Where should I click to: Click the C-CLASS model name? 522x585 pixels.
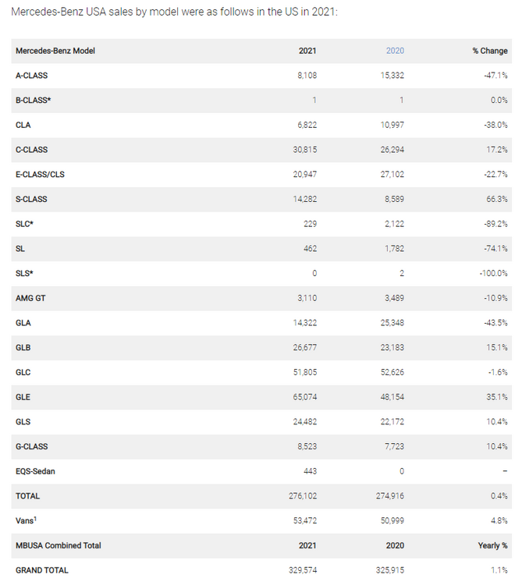32,150
